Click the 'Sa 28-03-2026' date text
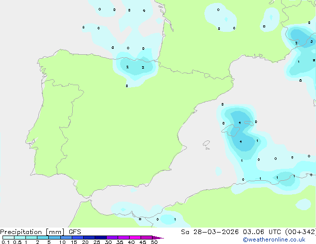Screen dimensions: 316x244 [210, 232]
